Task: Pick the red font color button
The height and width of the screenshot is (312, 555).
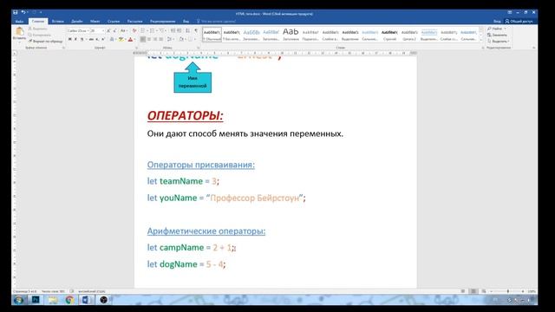Action: [x=130, y=39]
